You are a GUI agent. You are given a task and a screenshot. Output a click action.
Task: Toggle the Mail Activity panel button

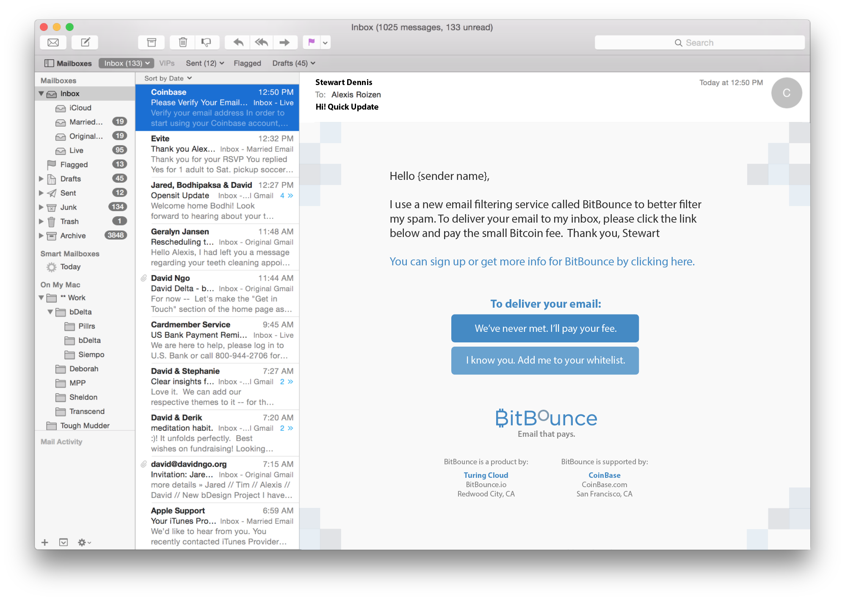64,542
